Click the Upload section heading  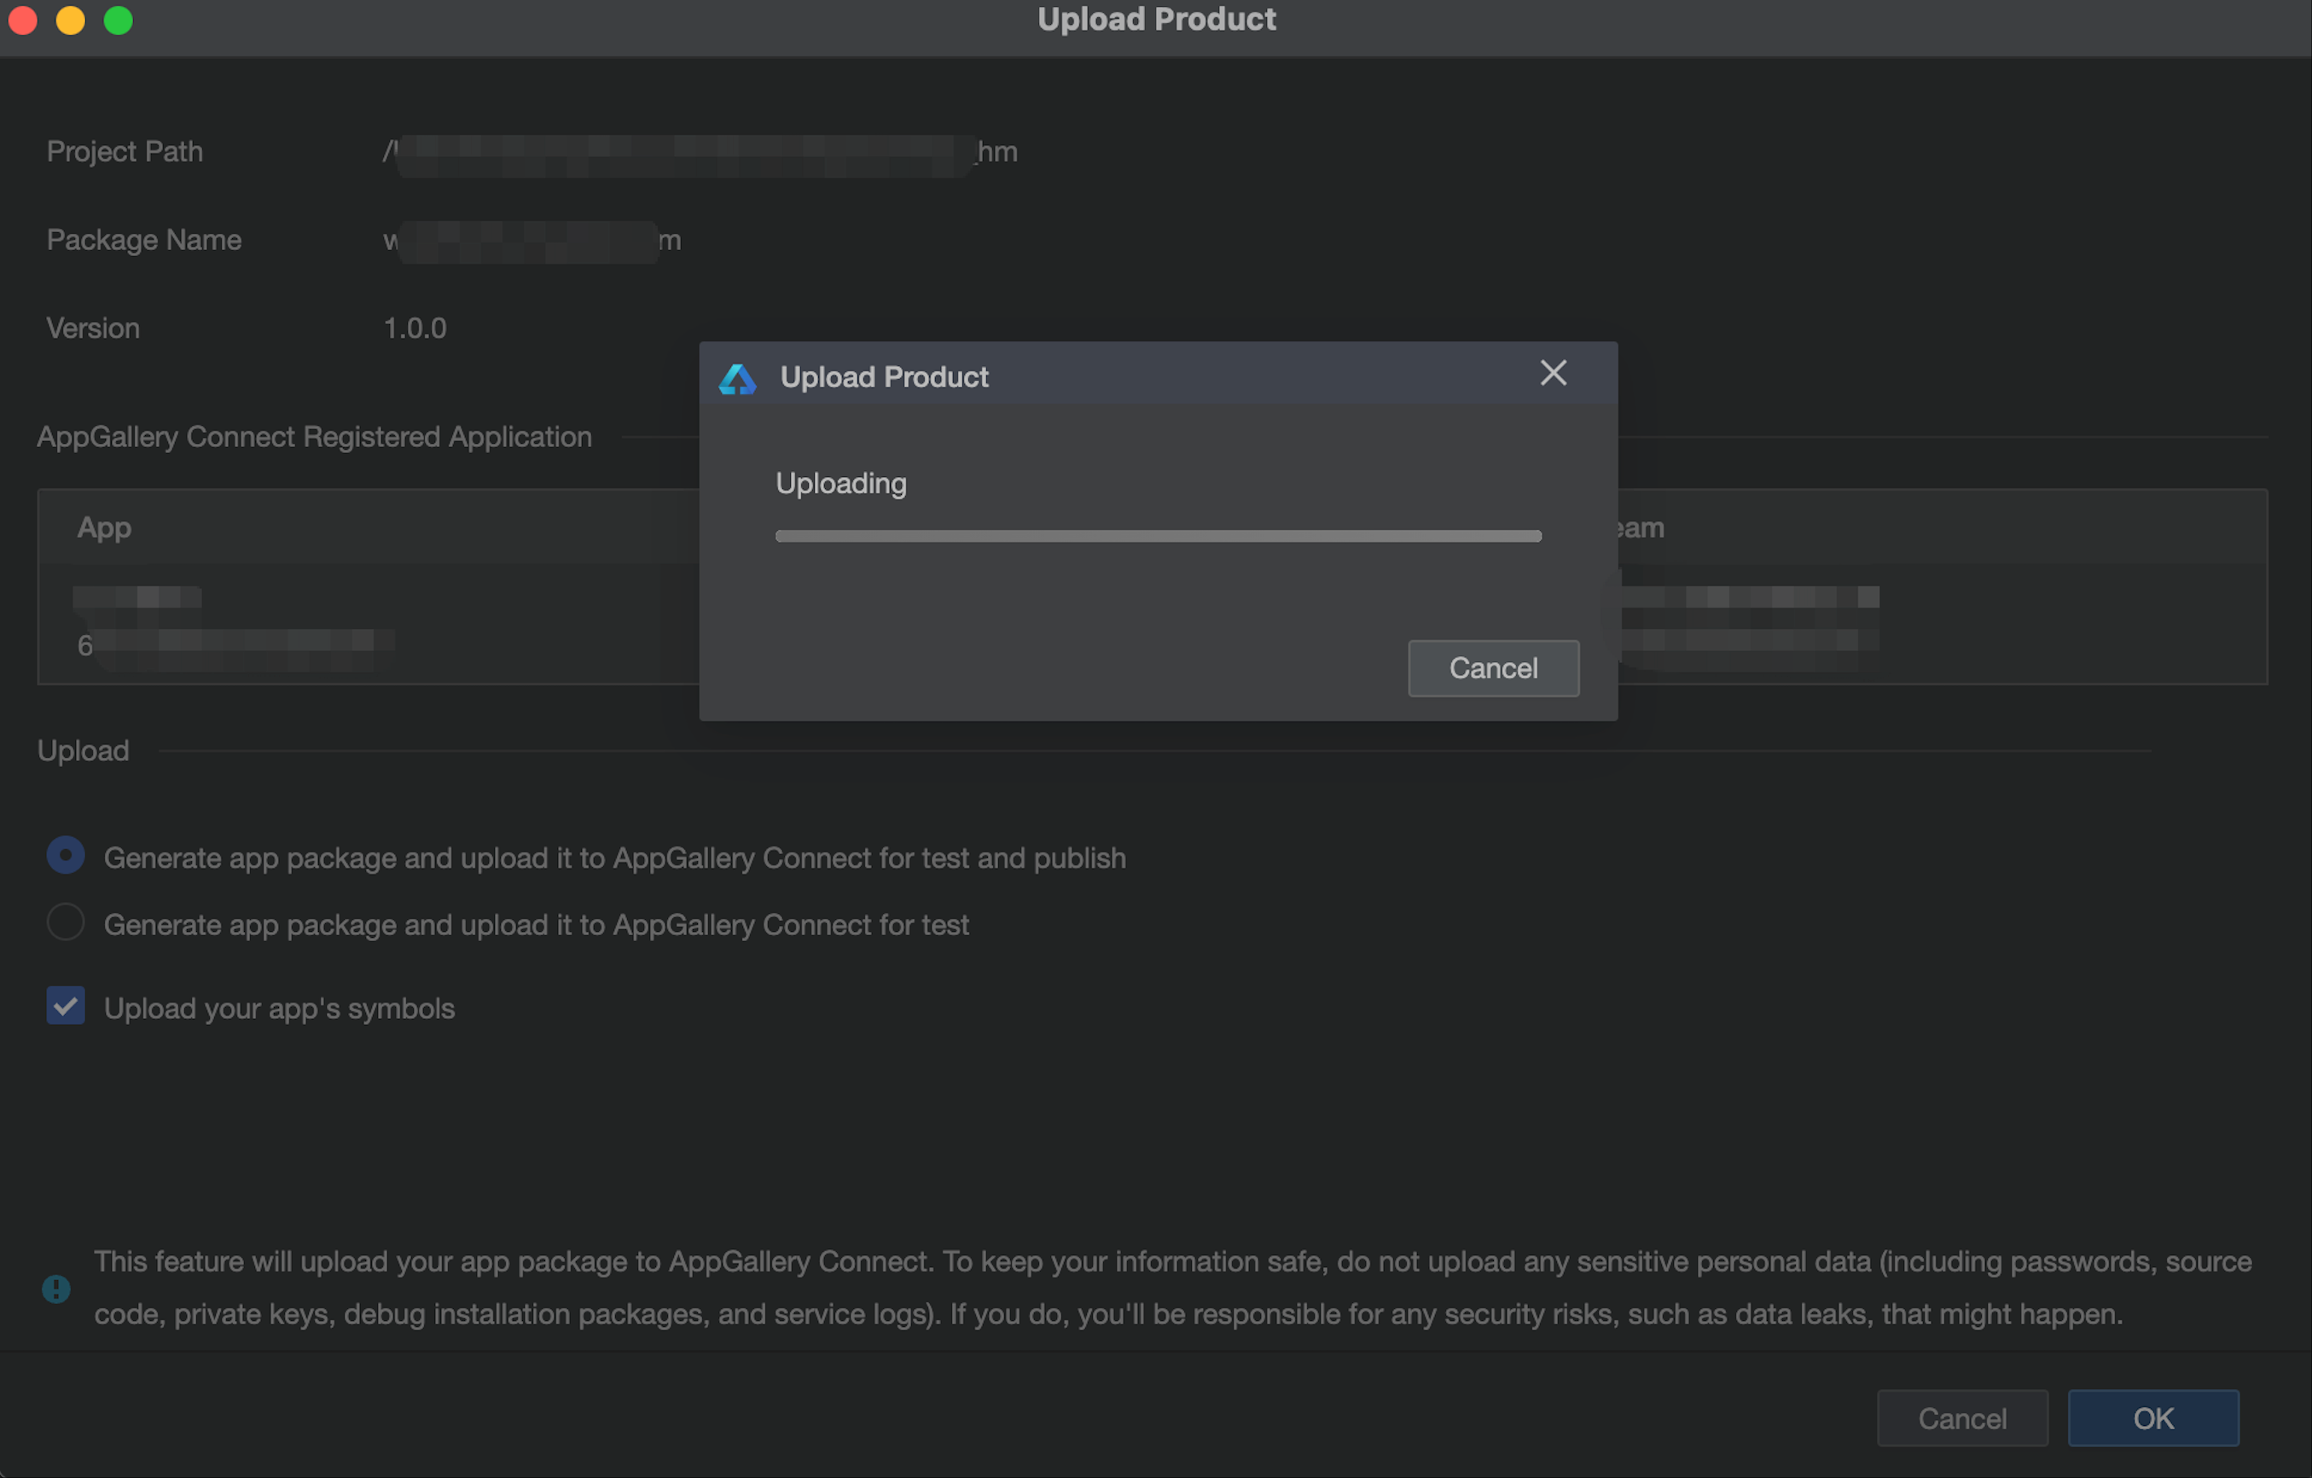[84, 750]
